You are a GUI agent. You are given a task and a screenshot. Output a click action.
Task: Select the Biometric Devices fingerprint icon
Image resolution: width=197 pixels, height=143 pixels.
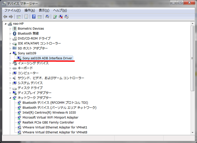pos(15,29)
